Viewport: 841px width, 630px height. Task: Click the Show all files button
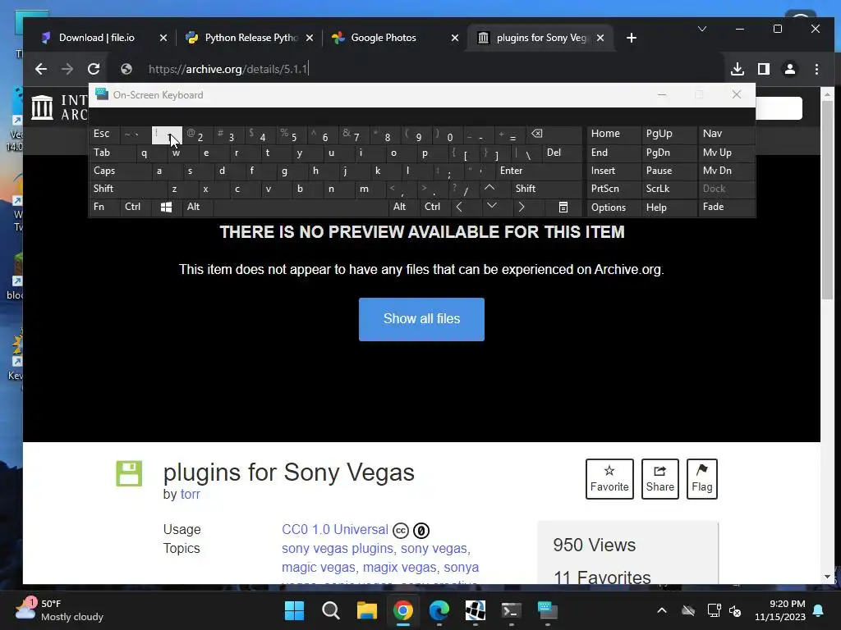(x=421, y=319)
